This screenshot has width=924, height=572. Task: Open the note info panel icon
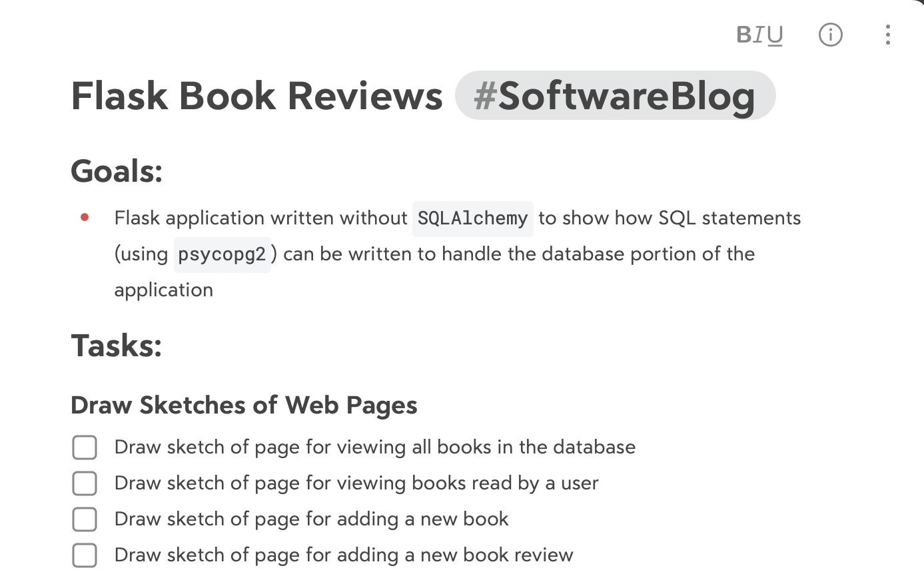830,35
